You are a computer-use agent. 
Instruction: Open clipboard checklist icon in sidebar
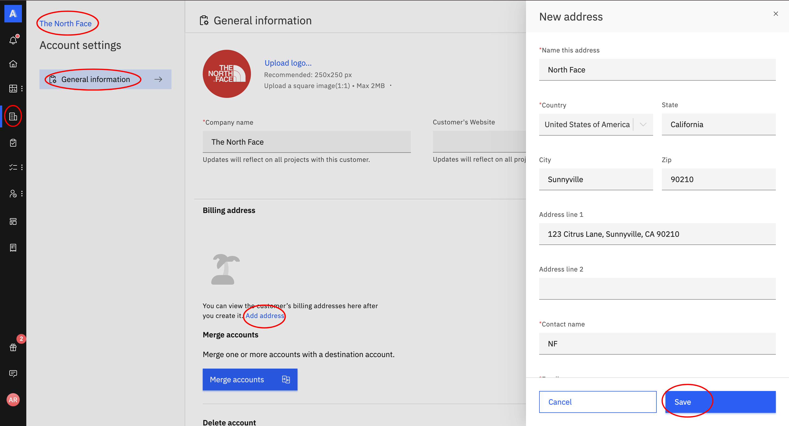coord(13,143)
